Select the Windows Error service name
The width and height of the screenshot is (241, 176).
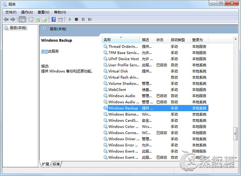coord(123,145)
